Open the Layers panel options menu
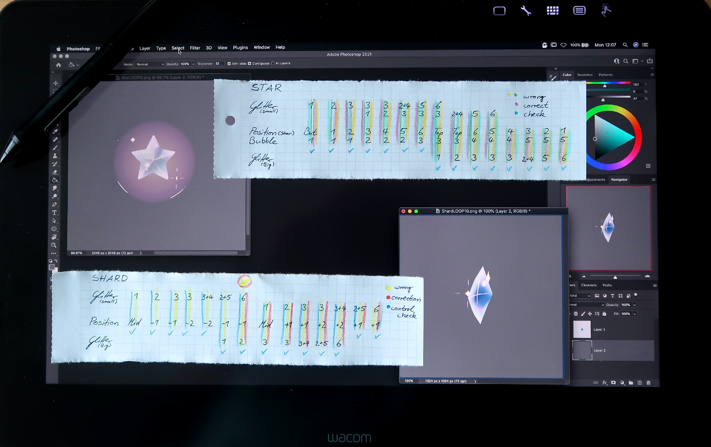This screenshot has width=711, height=447. pos(655,285)
